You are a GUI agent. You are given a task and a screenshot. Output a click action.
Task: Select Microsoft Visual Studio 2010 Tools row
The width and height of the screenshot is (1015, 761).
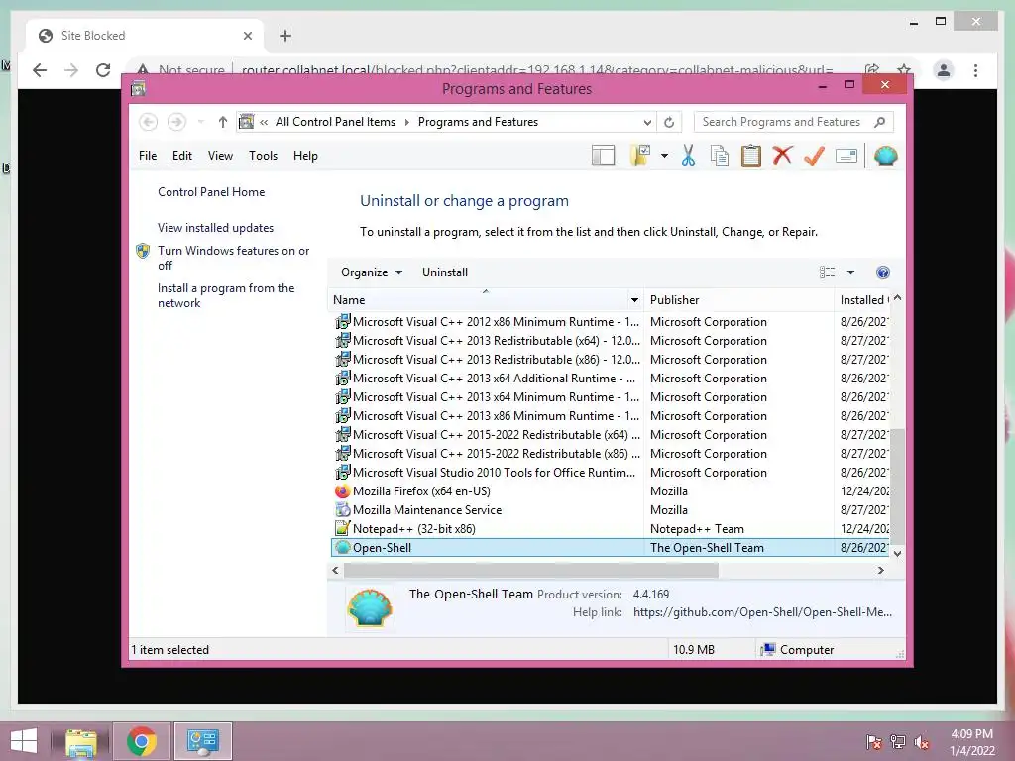point(610,473)
